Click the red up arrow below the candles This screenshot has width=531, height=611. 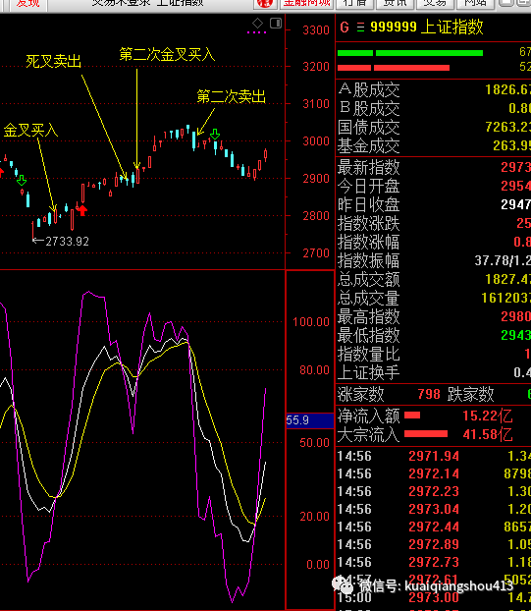point(82,210)
